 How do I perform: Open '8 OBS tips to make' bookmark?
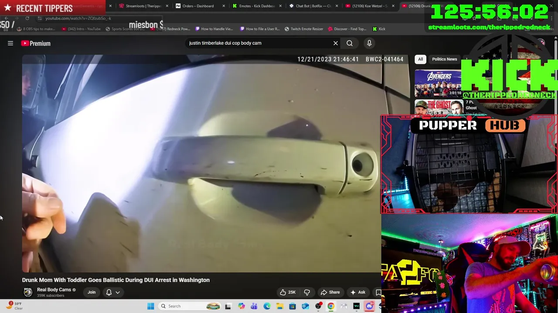click(36, 29)
